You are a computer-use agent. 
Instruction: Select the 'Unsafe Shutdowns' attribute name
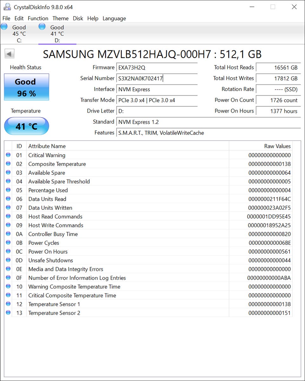[x=51, y=260]
